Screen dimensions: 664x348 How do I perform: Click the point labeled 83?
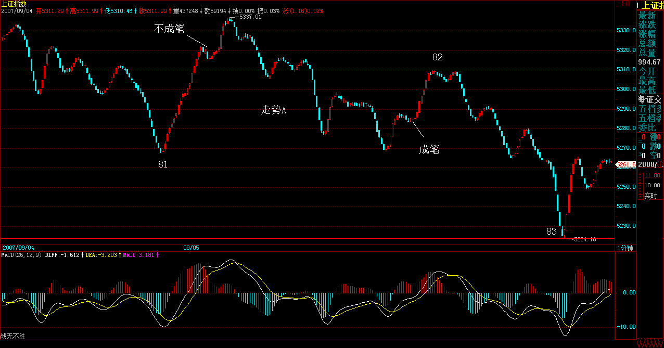(x=552, y=231)
